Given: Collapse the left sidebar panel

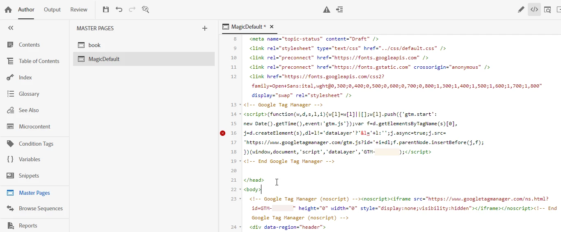Looking at the screenshot, I should pyautogui.click(x=11, y=28).
